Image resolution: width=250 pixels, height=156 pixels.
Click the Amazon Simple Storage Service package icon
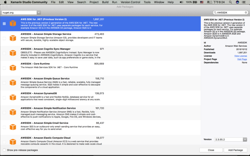13,38
